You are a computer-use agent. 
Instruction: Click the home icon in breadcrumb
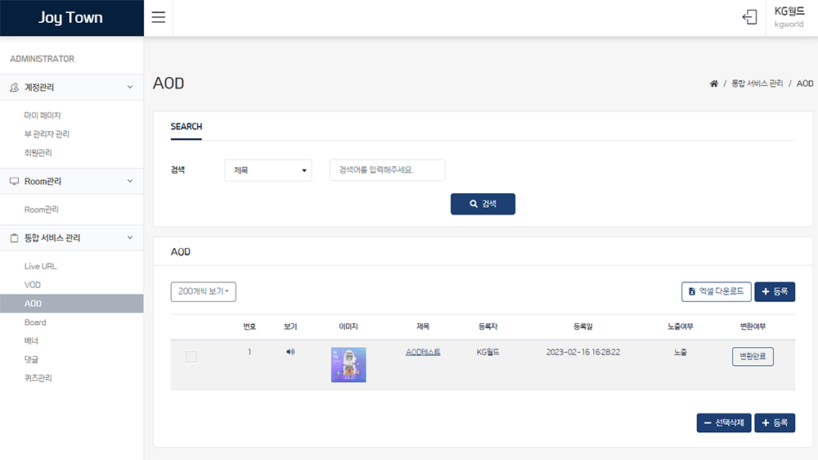(714, 84)
